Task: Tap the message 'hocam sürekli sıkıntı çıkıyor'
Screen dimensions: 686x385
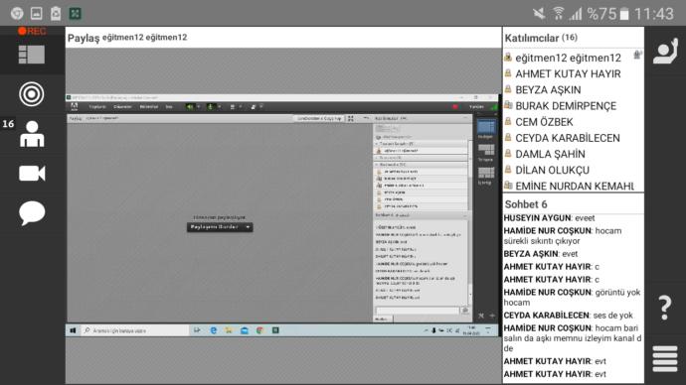Action: pos(563,236)
